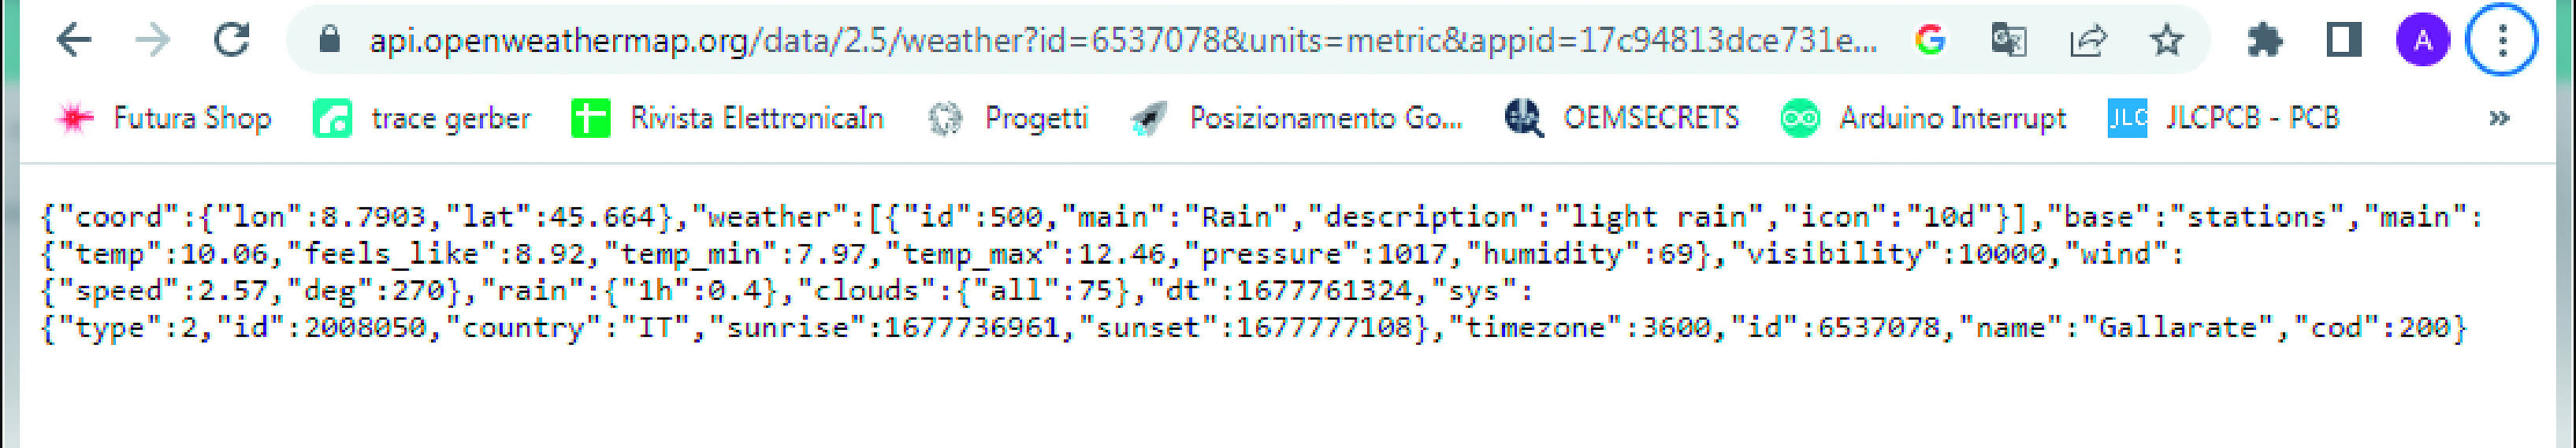This screenshot has width=2576, height=448.
Task: Bookmark this tab with the star icon
Action: [2167, 40]
